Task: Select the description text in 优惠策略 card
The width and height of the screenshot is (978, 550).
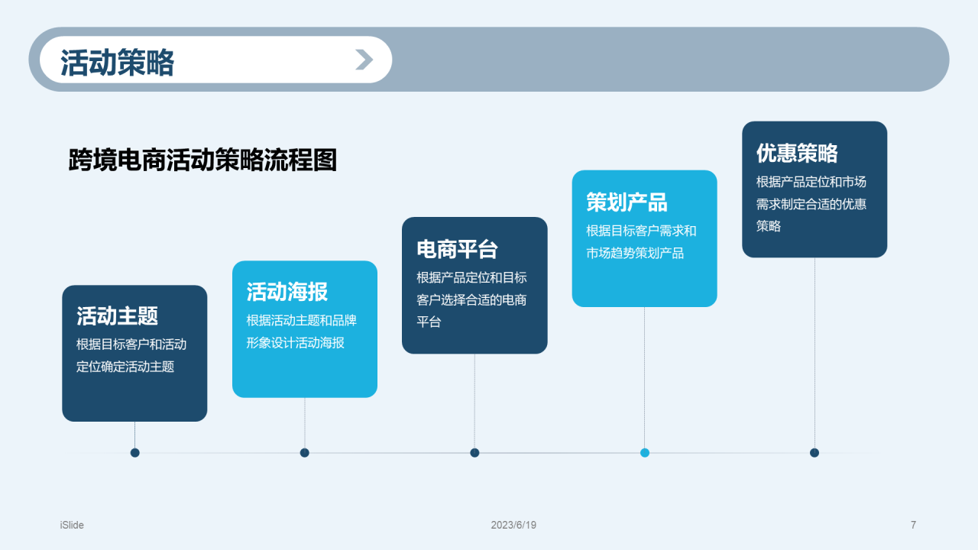Action: (811, 204)
